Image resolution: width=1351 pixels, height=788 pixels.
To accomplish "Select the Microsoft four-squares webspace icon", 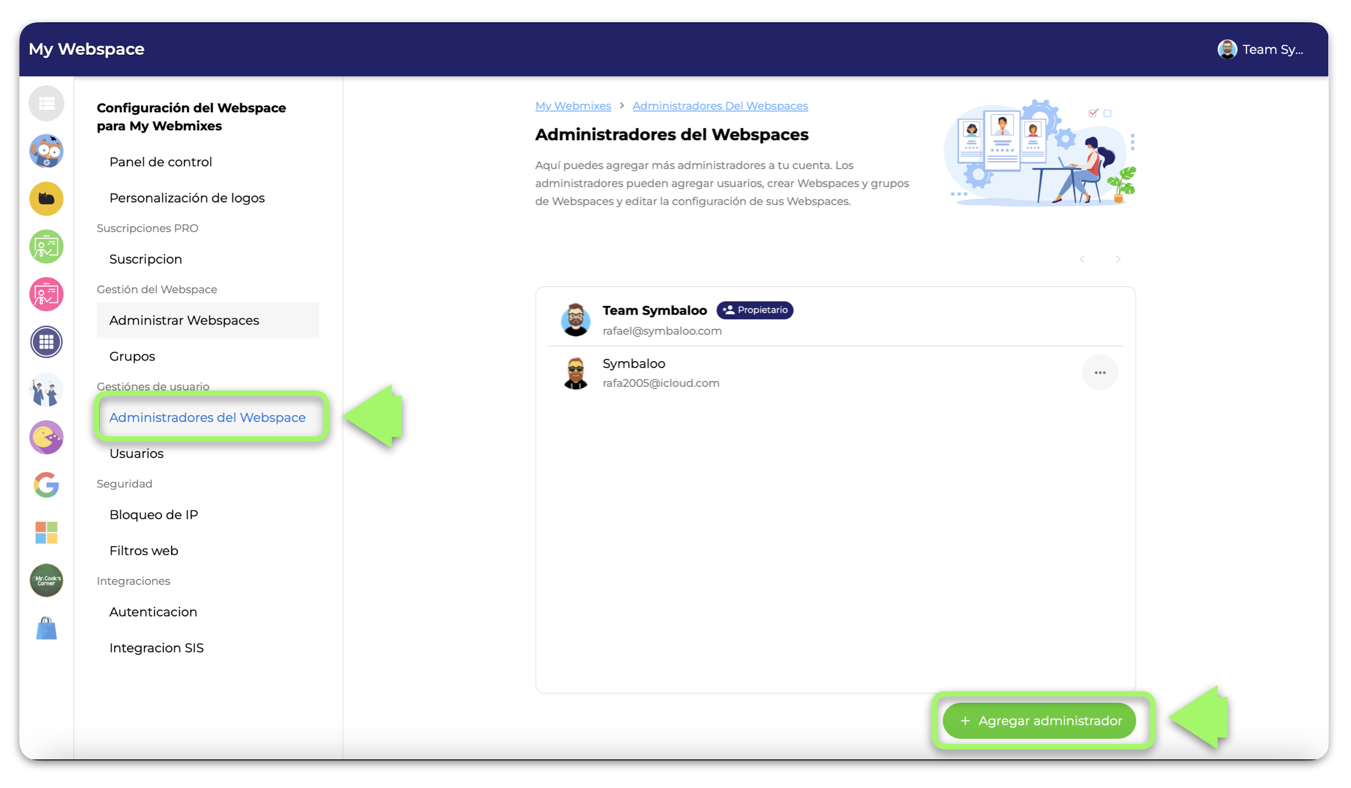I will (x=46, y=533).
